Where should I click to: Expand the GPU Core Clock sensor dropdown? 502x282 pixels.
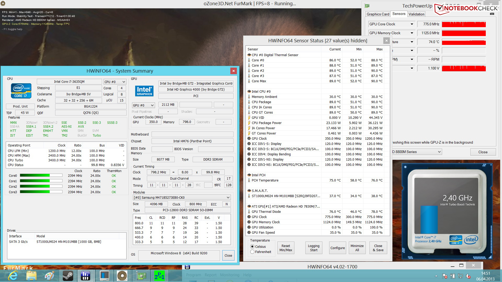[412, 24]
